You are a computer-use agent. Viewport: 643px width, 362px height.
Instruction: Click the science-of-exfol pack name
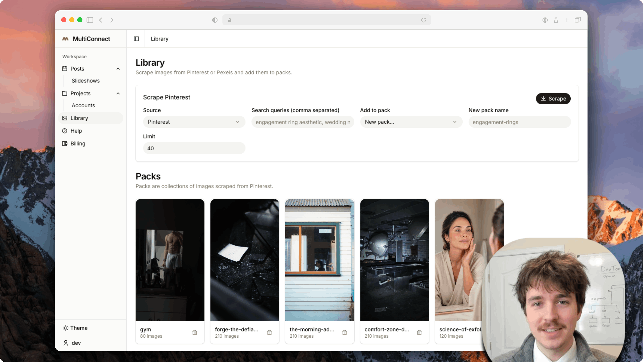[461, 329]
